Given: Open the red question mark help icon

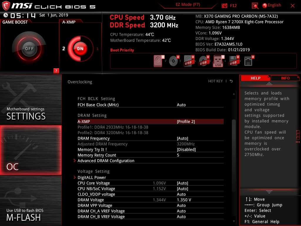Looking at the screenshot, I should point(56,71).
